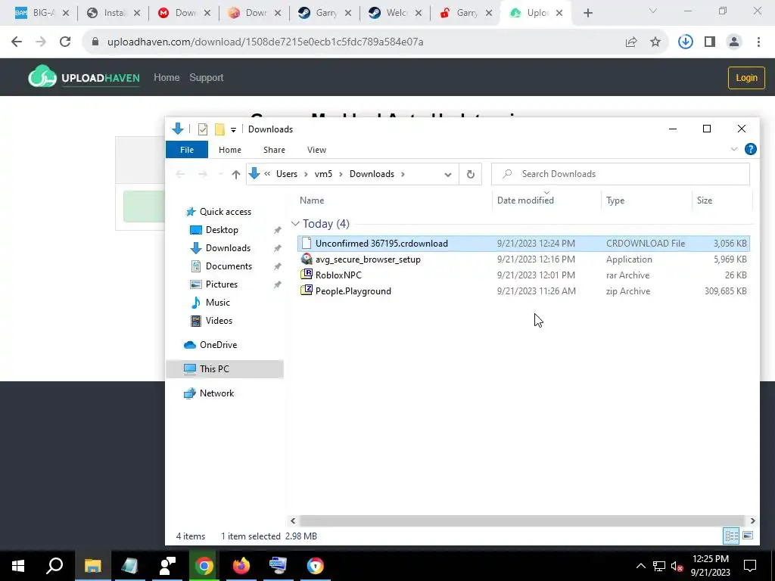The width and height of the screenshot is (775, 581).
Task: Open UploadHaven Home link
Action: coord(167,78)
